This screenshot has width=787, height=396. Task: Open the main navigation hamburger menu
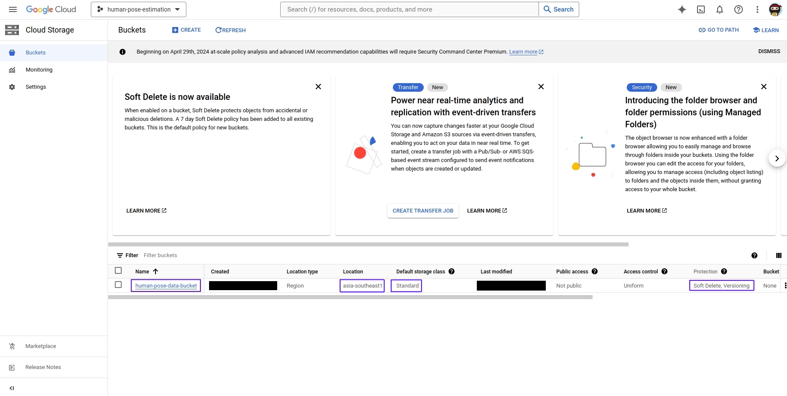coord(13,9)
